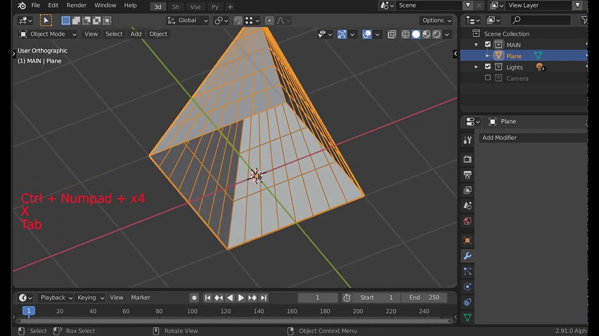Toggle auto-keying record button
The width and height of the screenshot is (599, 336).
coord(194,298)
